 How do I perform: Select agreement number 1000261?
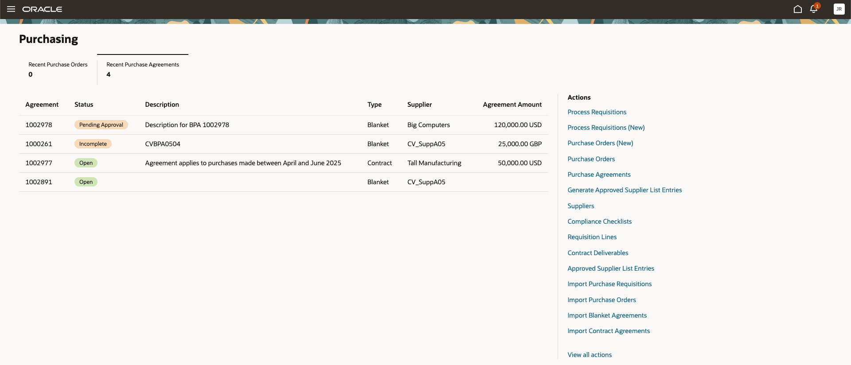(x=39, y=144)
